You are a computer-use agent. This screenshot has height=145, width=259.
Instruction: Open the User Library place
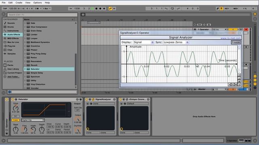(x=13, y=69)
